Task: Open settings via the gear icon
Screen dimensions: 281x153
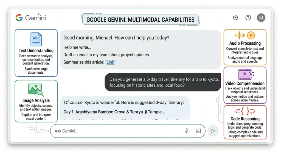Action: (235, 18)
